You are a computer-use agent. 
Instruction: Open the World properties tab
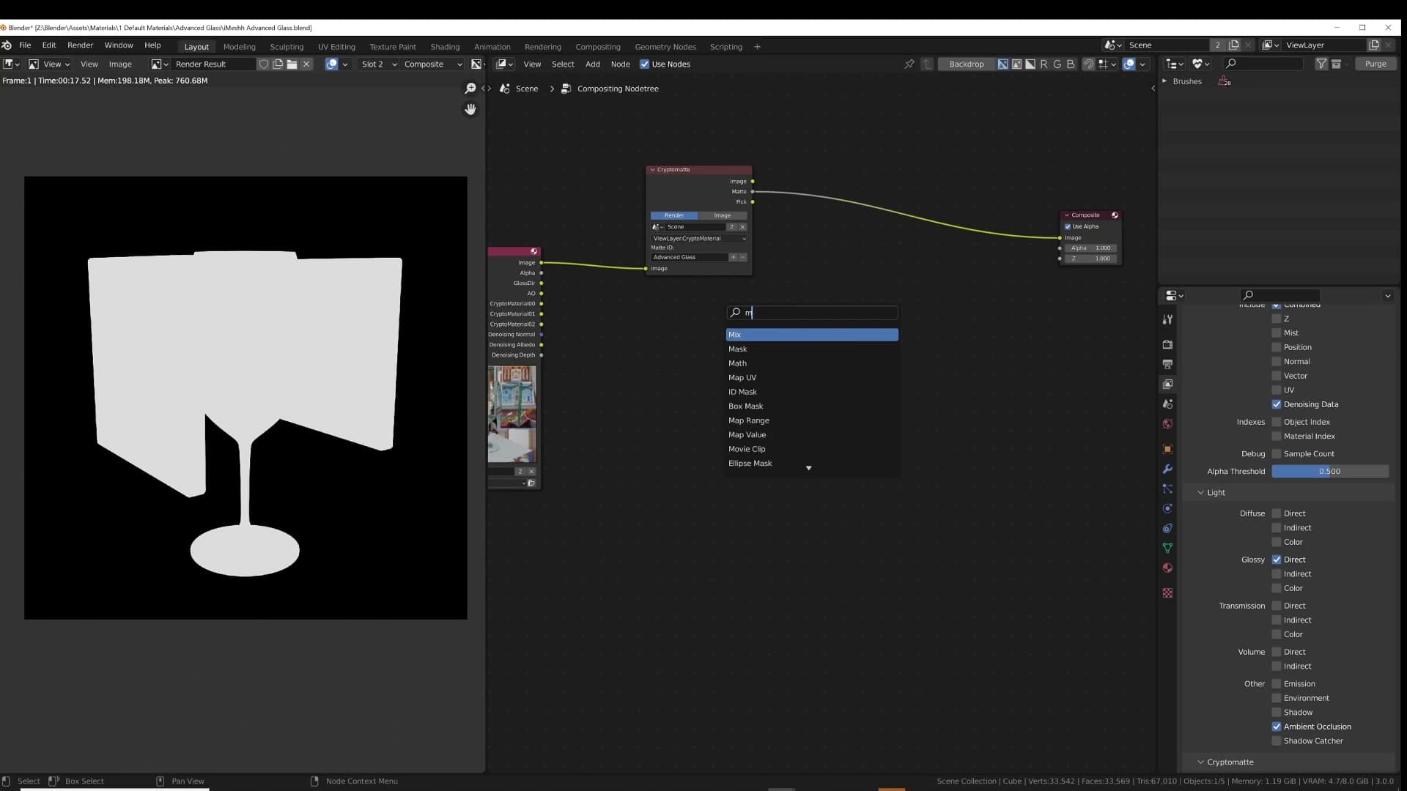(x=1167, y=423)
